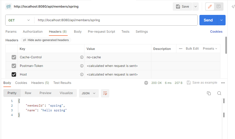Click the Save button
The image size is (235, 139).
click(x=182, y=7)
